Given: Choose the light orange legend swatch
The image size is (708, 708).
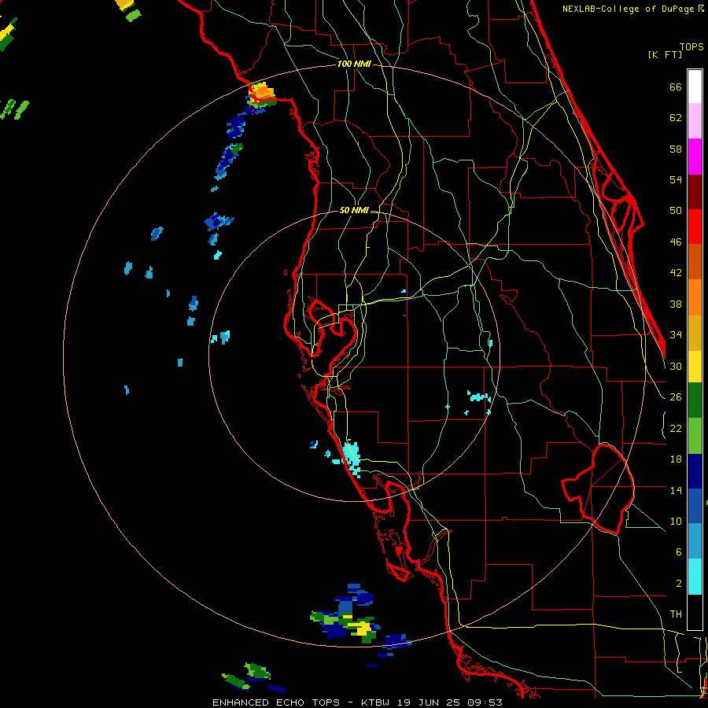Looking at the screenshot, I should click(x=695, y=297).
